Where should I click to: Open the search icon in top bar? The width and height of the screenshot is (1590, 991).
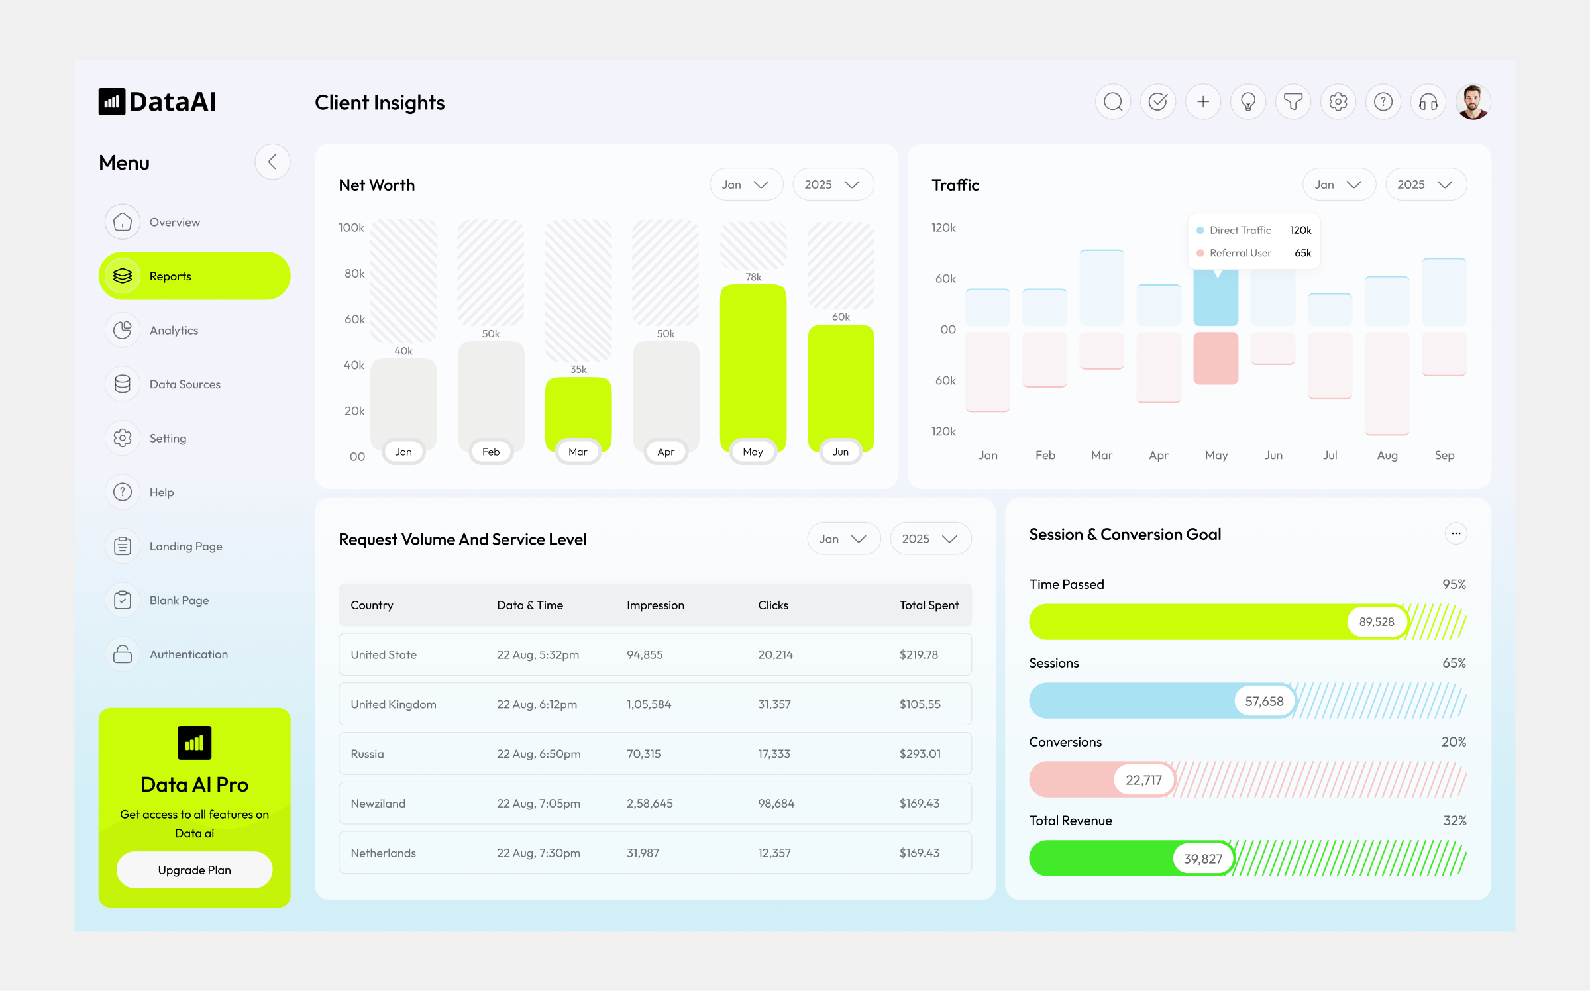[x=1113, y=101]
